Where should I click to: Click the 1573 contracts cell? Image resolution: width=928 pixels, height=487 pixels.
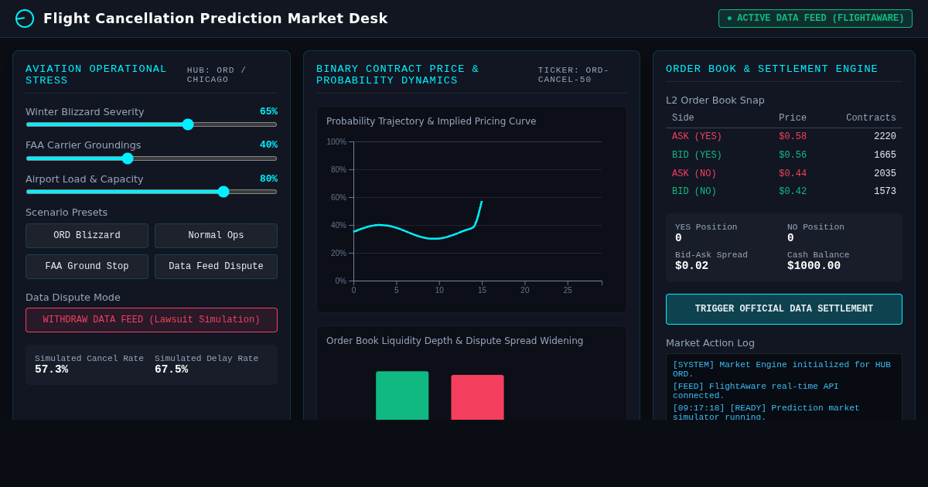click(885, 192)
